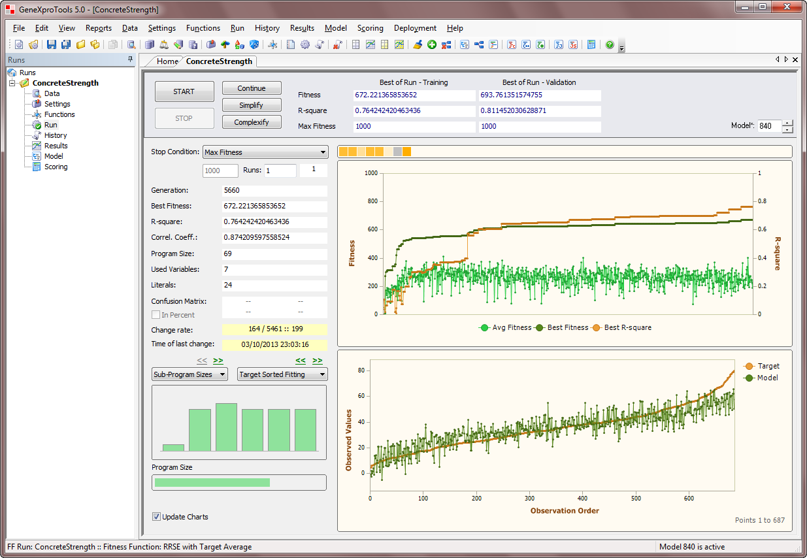The height and width of the screenshot is (558, 807).
Task: Select History in the Runs tree
Action: pos(56,135)
